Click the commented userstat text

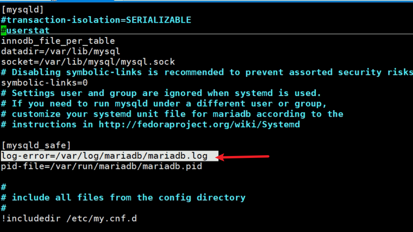pyautogui.click(x=28, y=31)
